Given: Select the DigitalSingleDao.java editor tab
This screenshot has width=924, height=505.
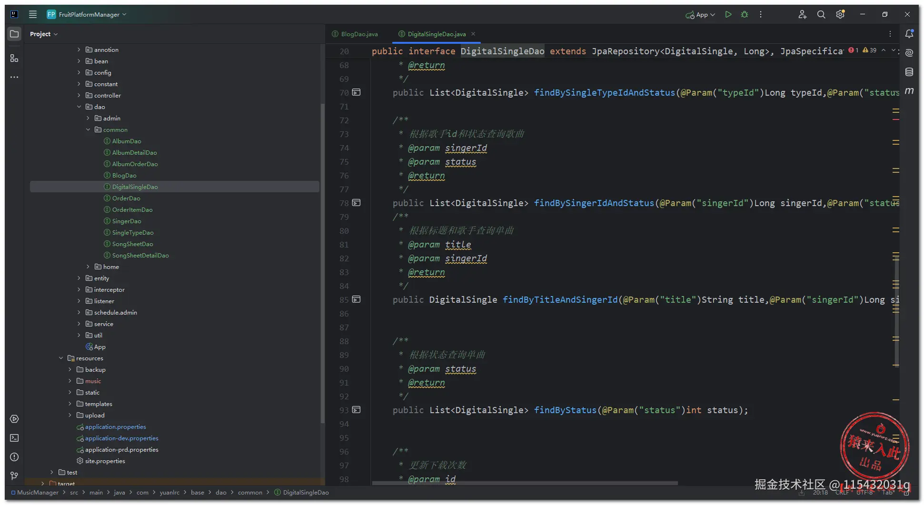Looking at the screenshot, I should [x=437, y=34].
